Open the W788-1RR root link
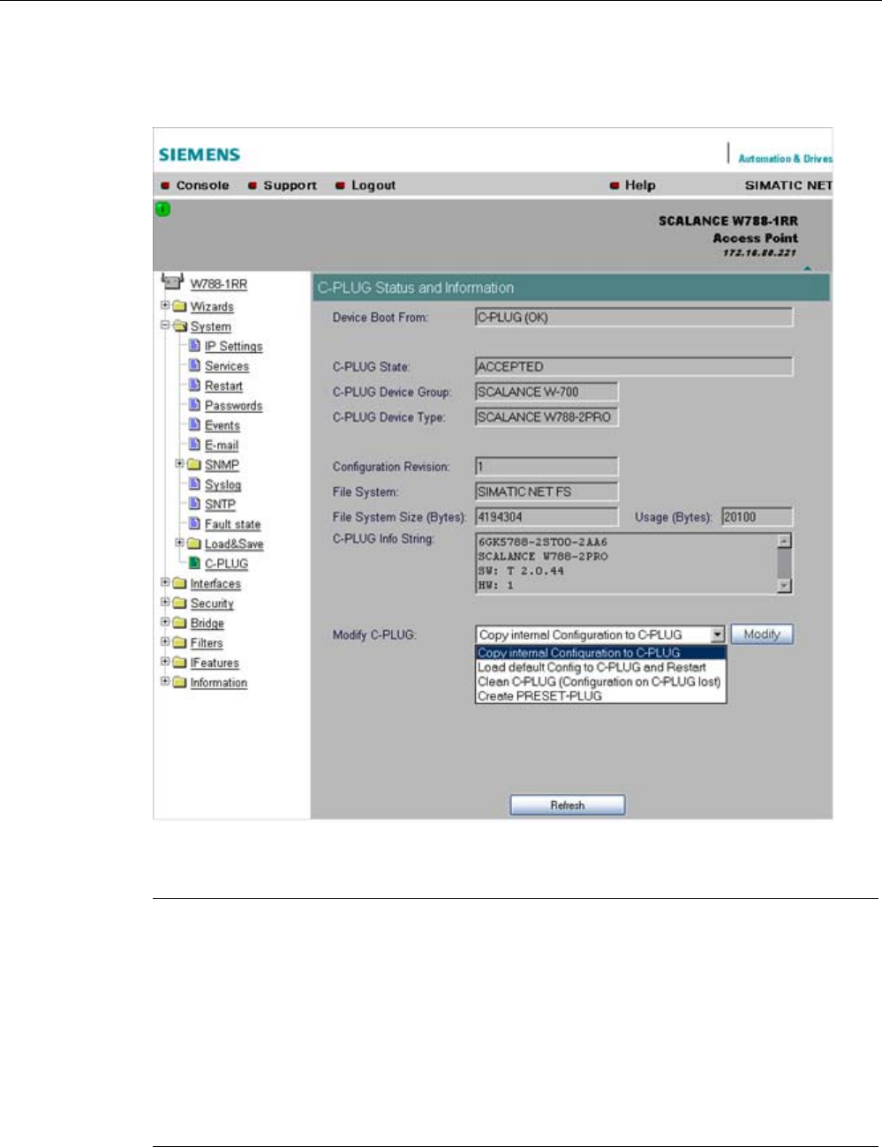 click(219, 284)
